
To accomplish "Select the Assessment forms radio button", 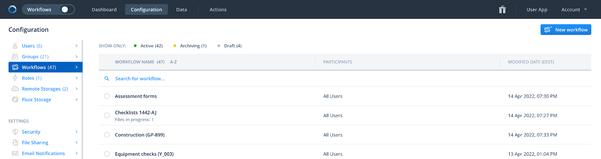I will [x=107, y=96].
